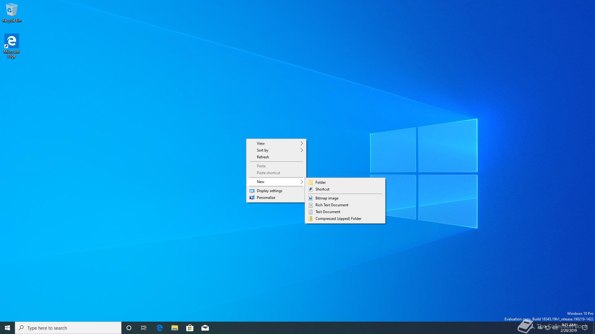Choose Refresh from the context menu
This screenshot has height=334, width=595.
(276, 157)
